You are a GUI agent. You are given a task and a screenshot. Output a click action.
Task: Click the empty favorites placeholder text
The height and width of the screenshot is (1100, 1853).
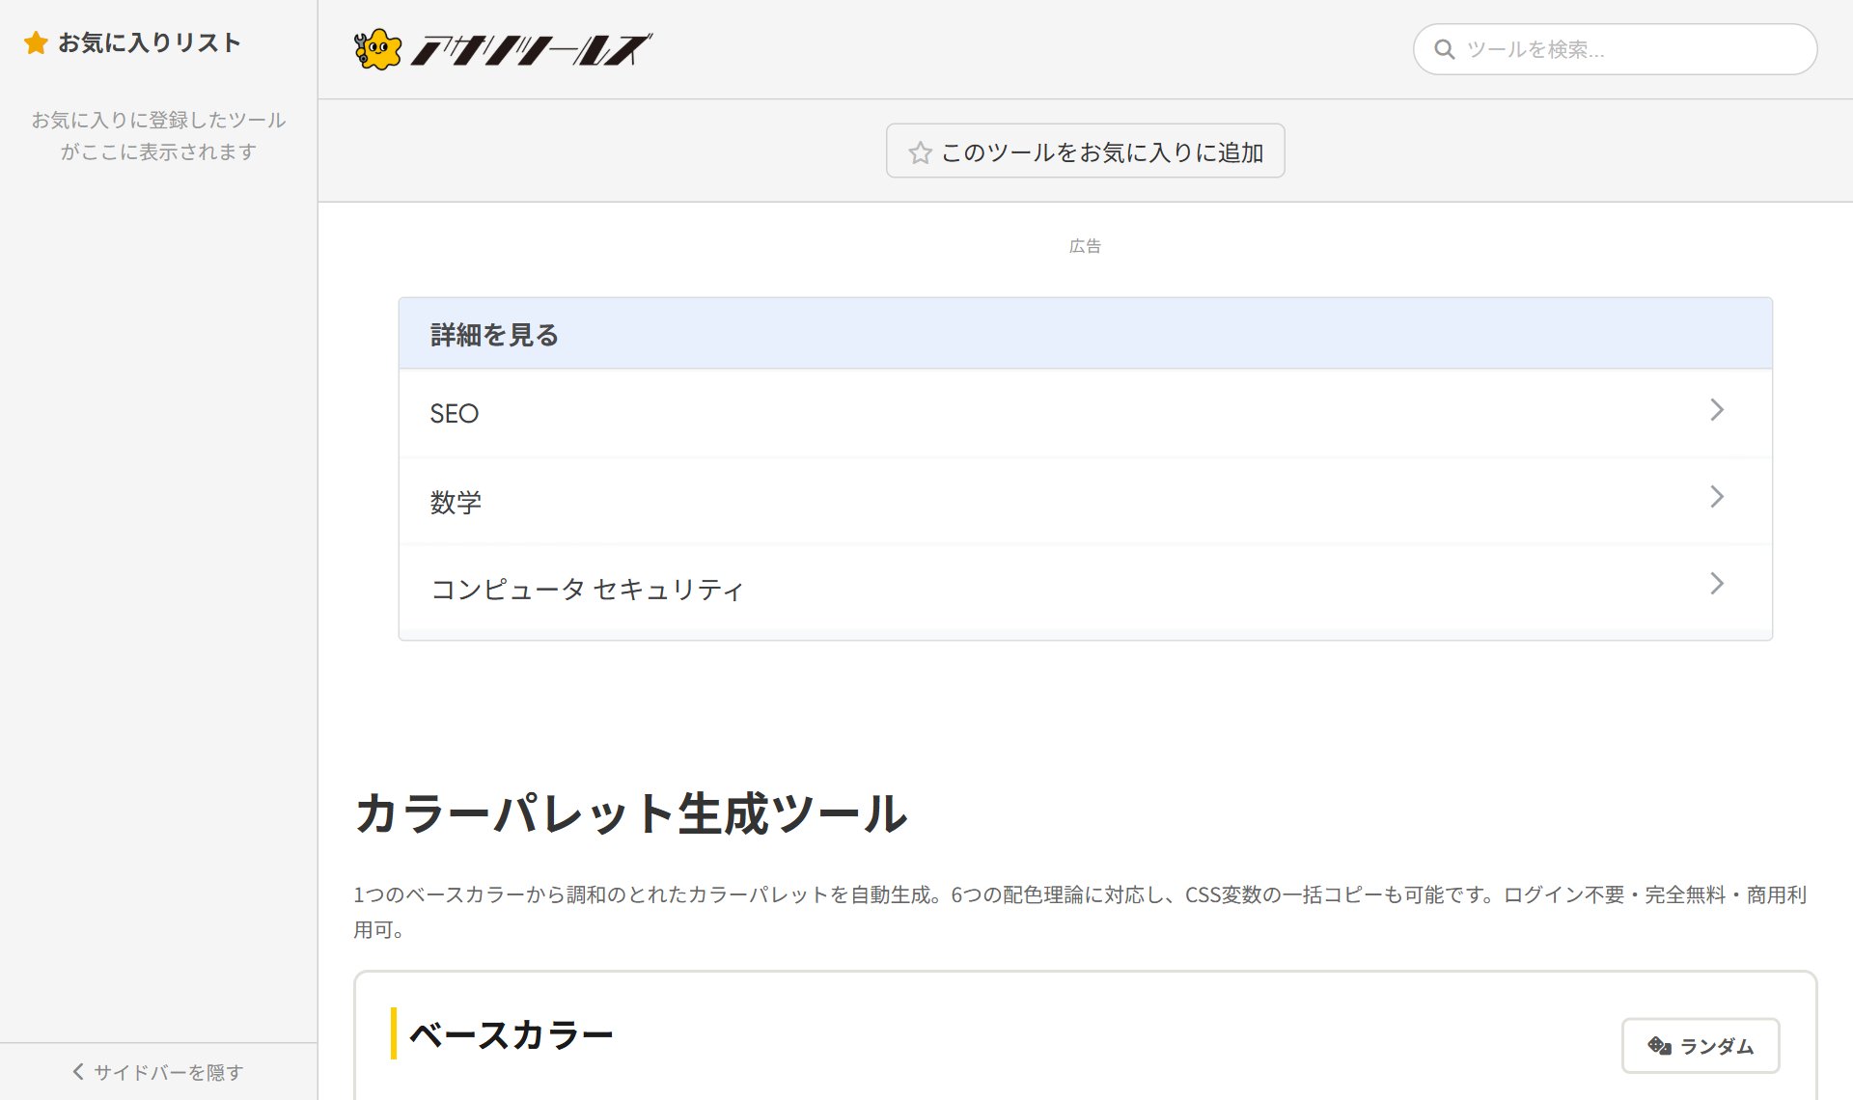click(158, 136)
